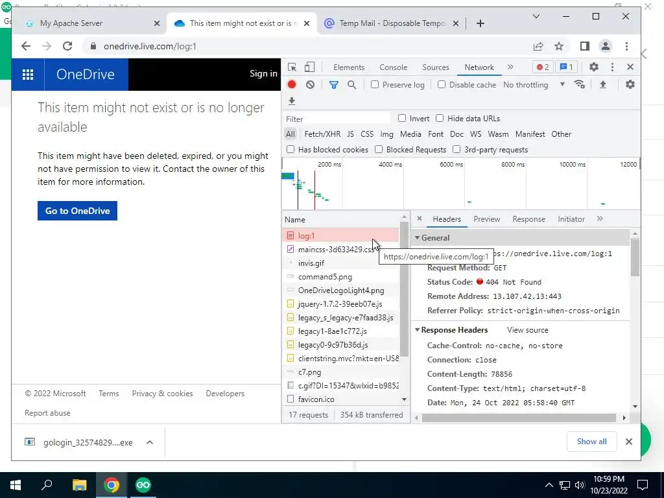Click the blue issues count badge
Screen dimensions: 664x498
click(566, 67)
